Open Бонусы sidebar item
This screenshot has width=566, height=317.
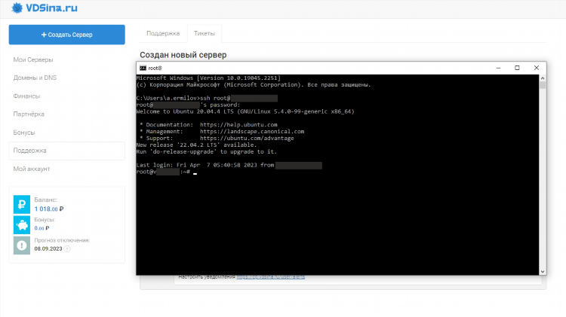pos(24,133)
